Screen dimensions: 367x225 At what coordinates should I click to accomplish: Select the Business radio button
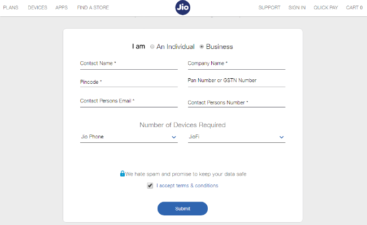coord(202,47)
